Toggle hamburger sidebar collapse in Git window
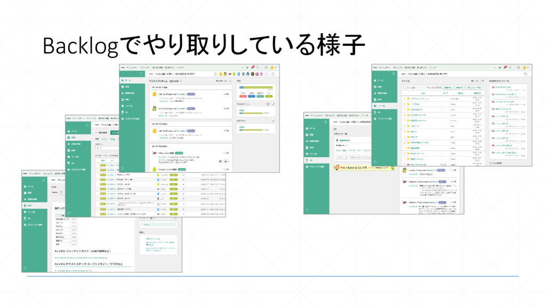The width and height of the screenshot is (546, 307). (325, 122)
